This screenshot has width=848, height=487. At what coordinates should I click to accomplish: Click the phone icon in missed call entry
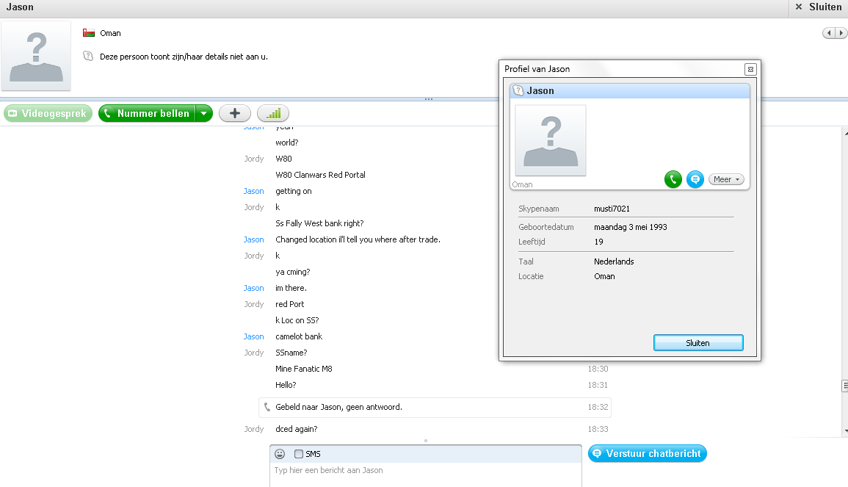(267, 407)
